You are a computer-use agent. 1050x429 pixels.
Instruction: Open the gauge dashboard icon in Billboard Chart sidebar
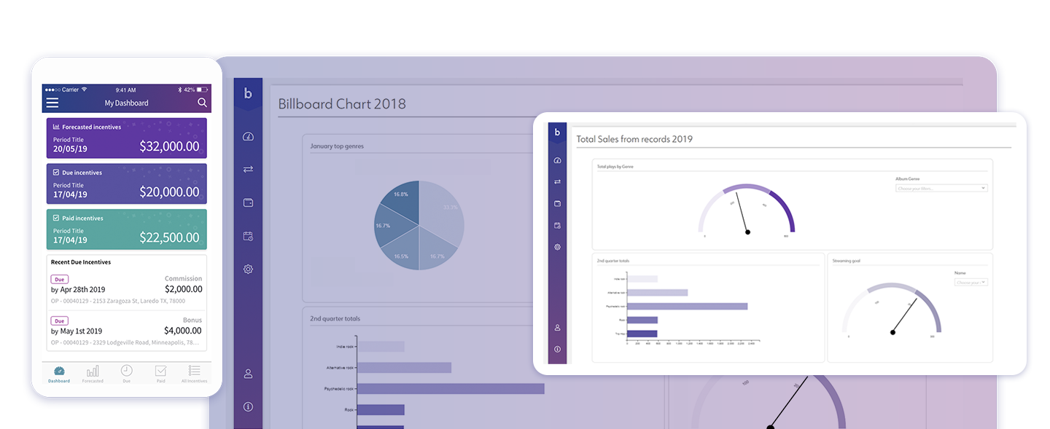coord(248,136)
